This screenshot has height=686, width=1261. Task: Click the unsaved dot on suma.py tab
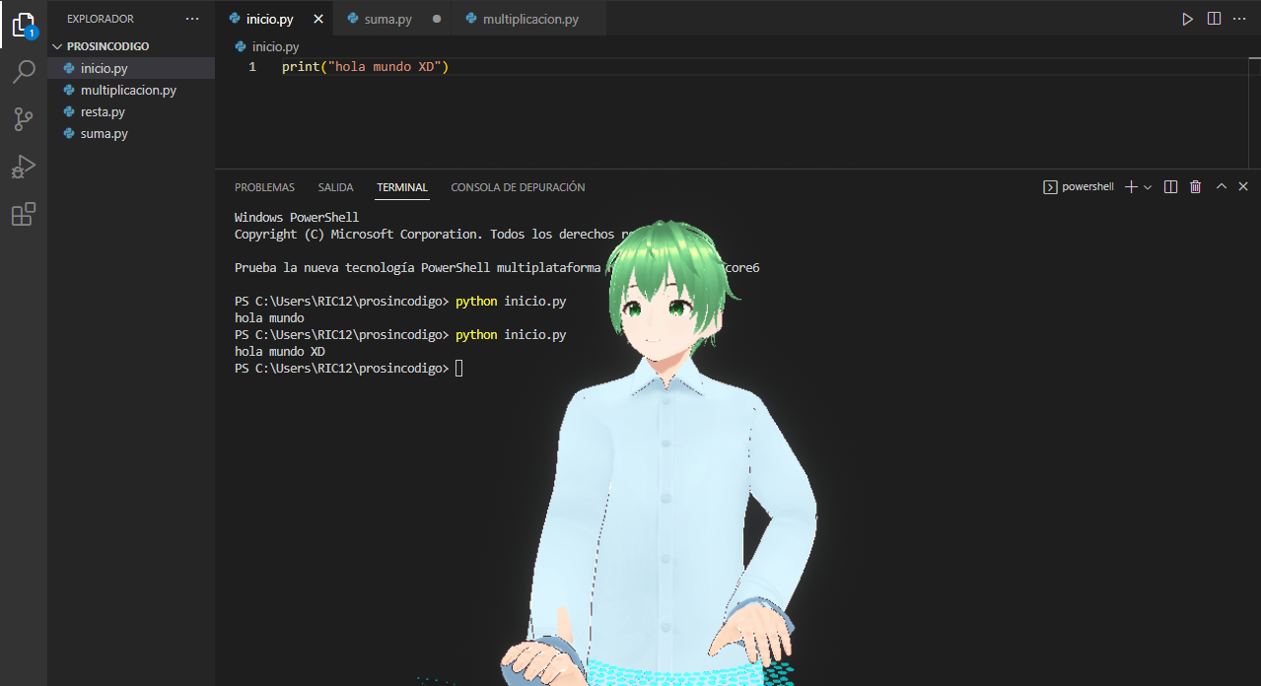437,19
